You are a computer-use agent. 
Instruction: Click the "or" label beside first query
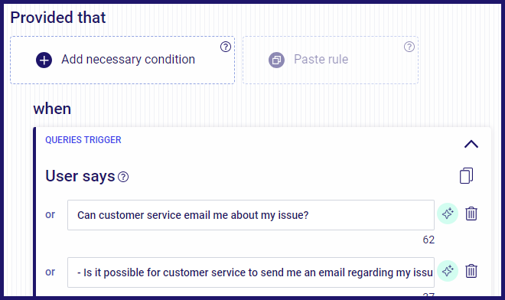50,214
